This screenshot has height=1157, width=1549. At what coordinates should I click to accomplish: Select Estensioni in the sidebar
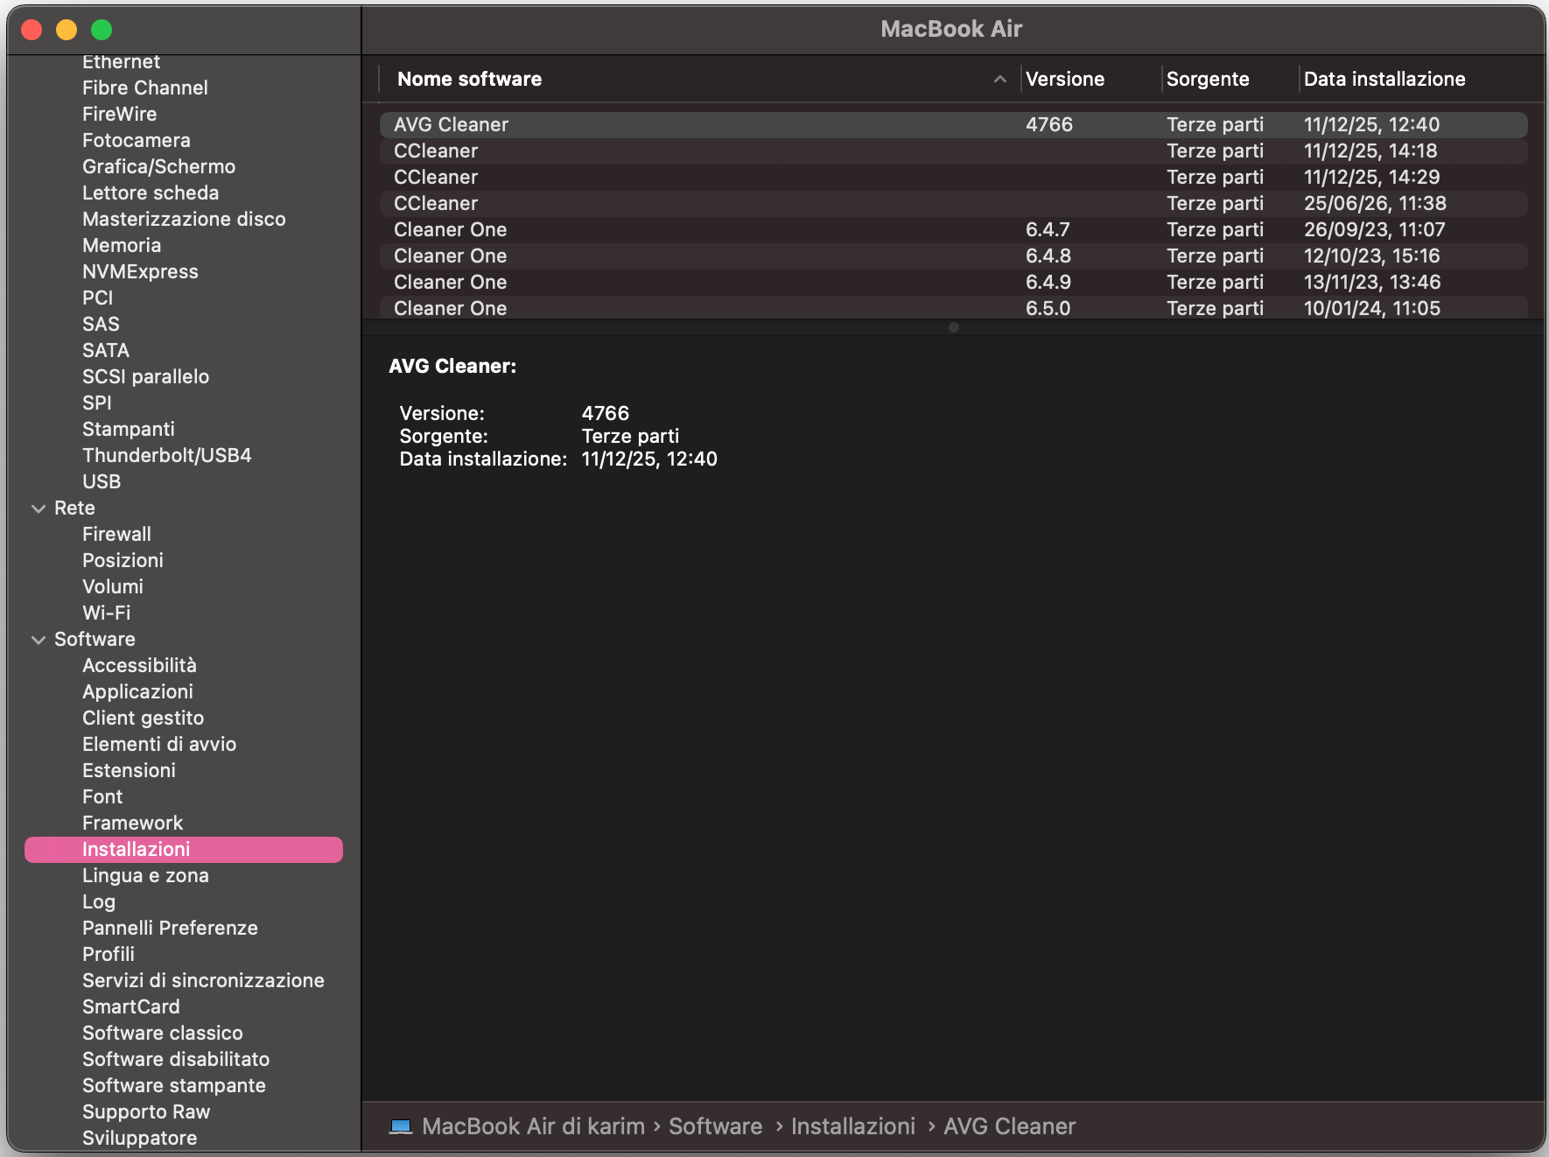point(129,770)
